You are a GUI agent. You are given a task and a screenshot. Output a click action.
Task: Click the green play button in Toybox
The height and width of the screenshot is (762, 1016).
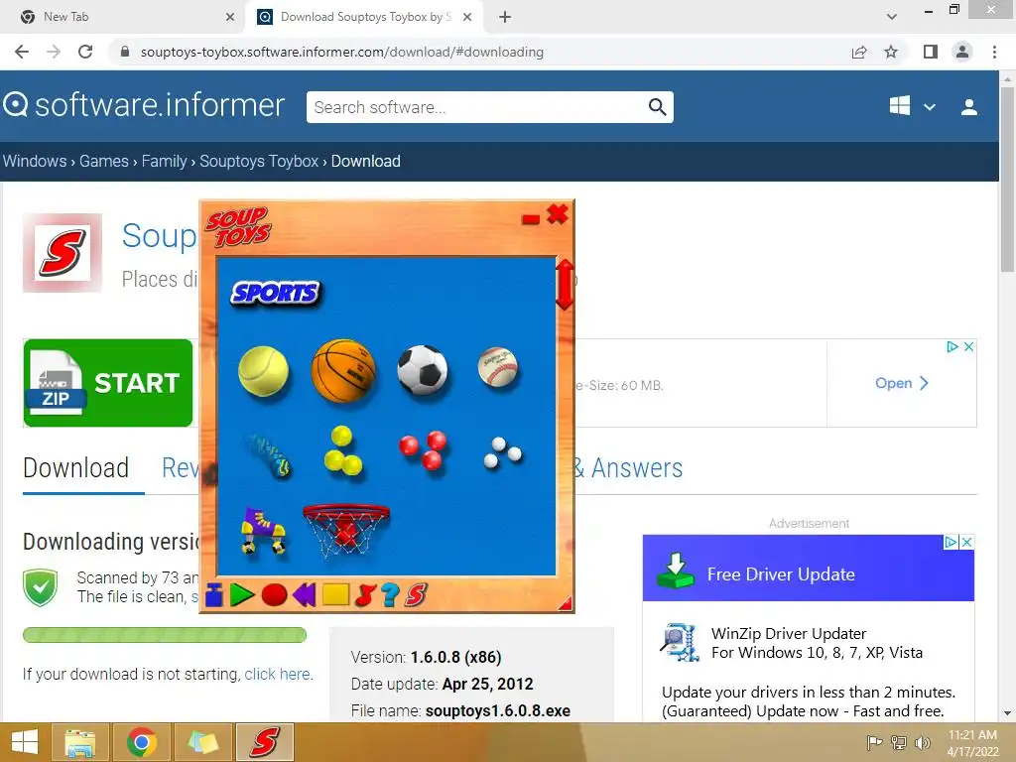(x=242, y=594)
